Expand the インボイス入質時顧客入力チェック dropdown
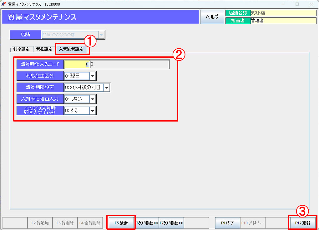319x230 pixels. 93,111
